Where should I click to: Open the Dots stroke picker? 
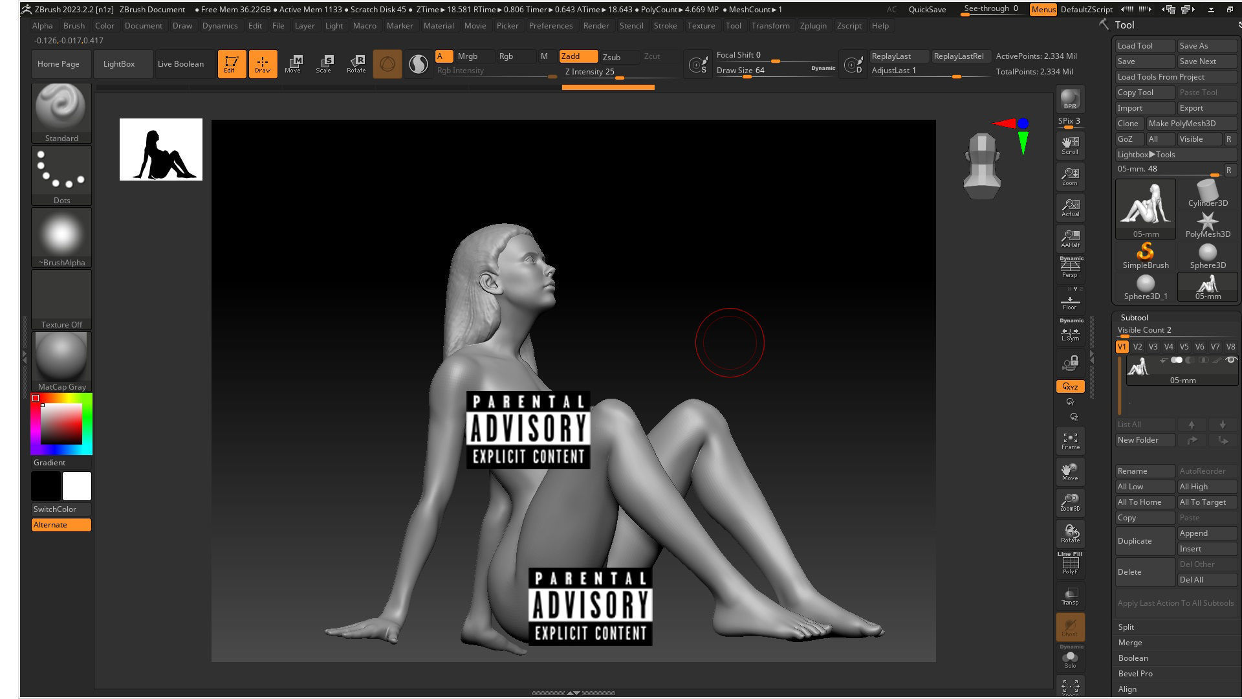click(61, 175)
